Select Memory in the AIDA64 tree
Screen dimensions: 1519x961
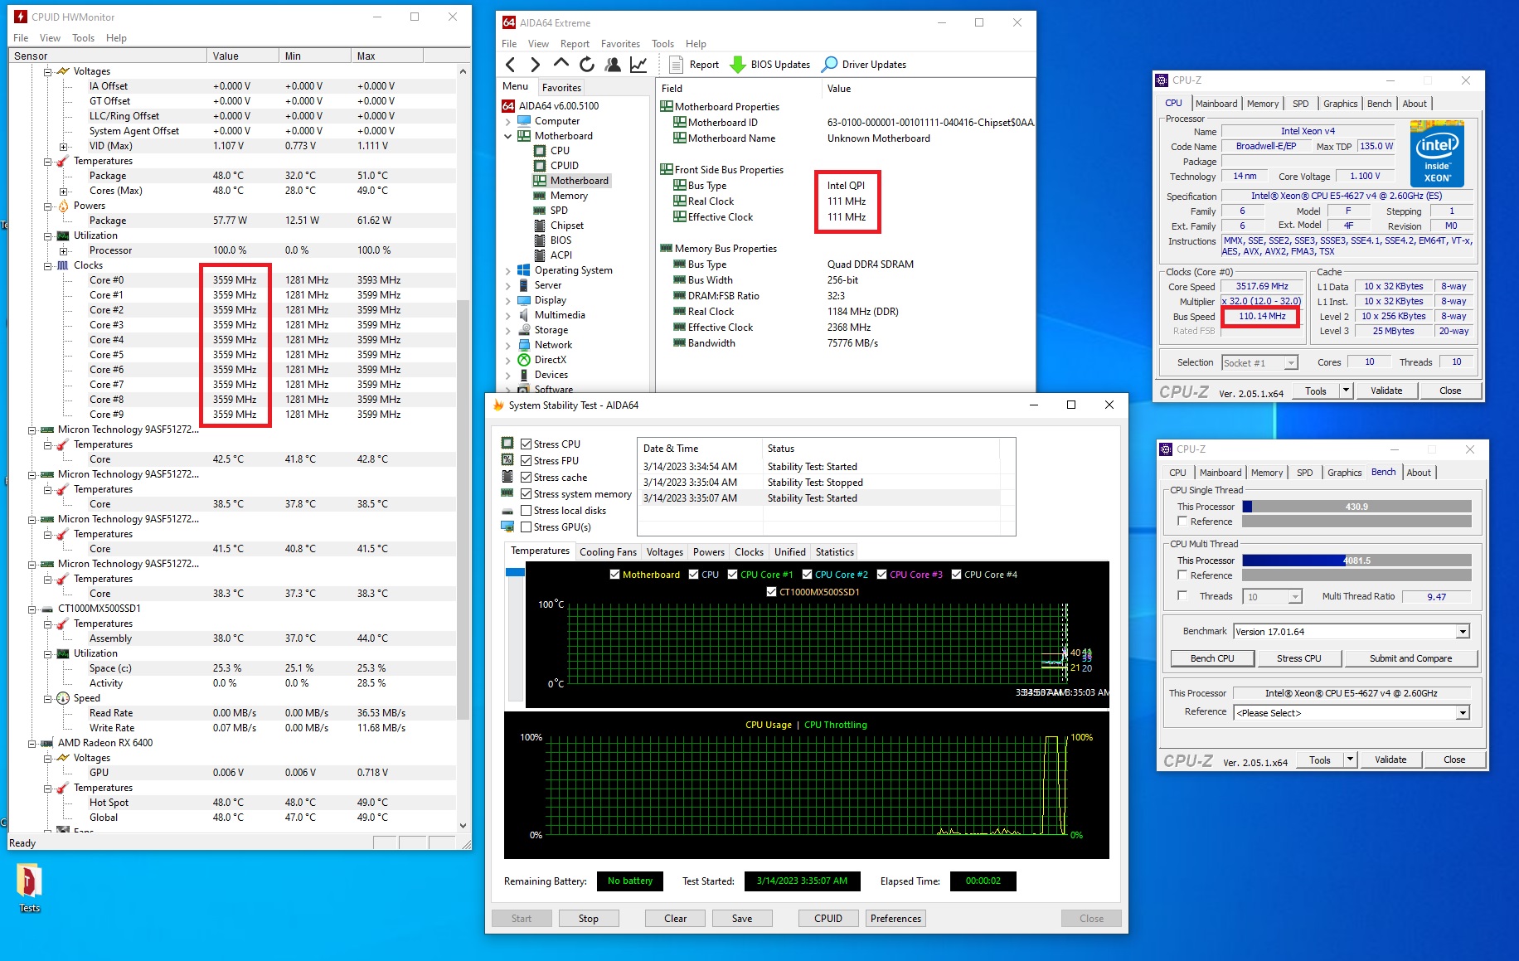point(561,196)
